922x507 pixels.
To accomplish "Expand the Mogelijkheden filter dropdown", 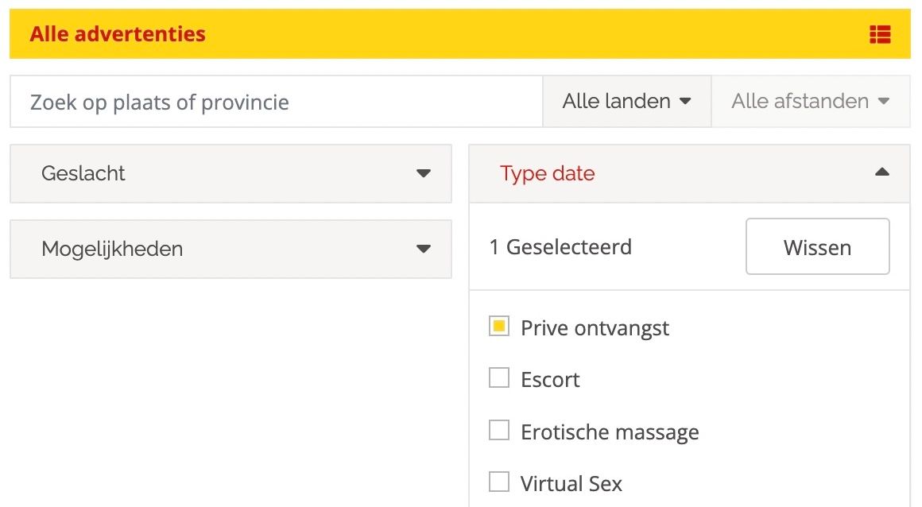I will pyautogui.click(x=230, y=249).
